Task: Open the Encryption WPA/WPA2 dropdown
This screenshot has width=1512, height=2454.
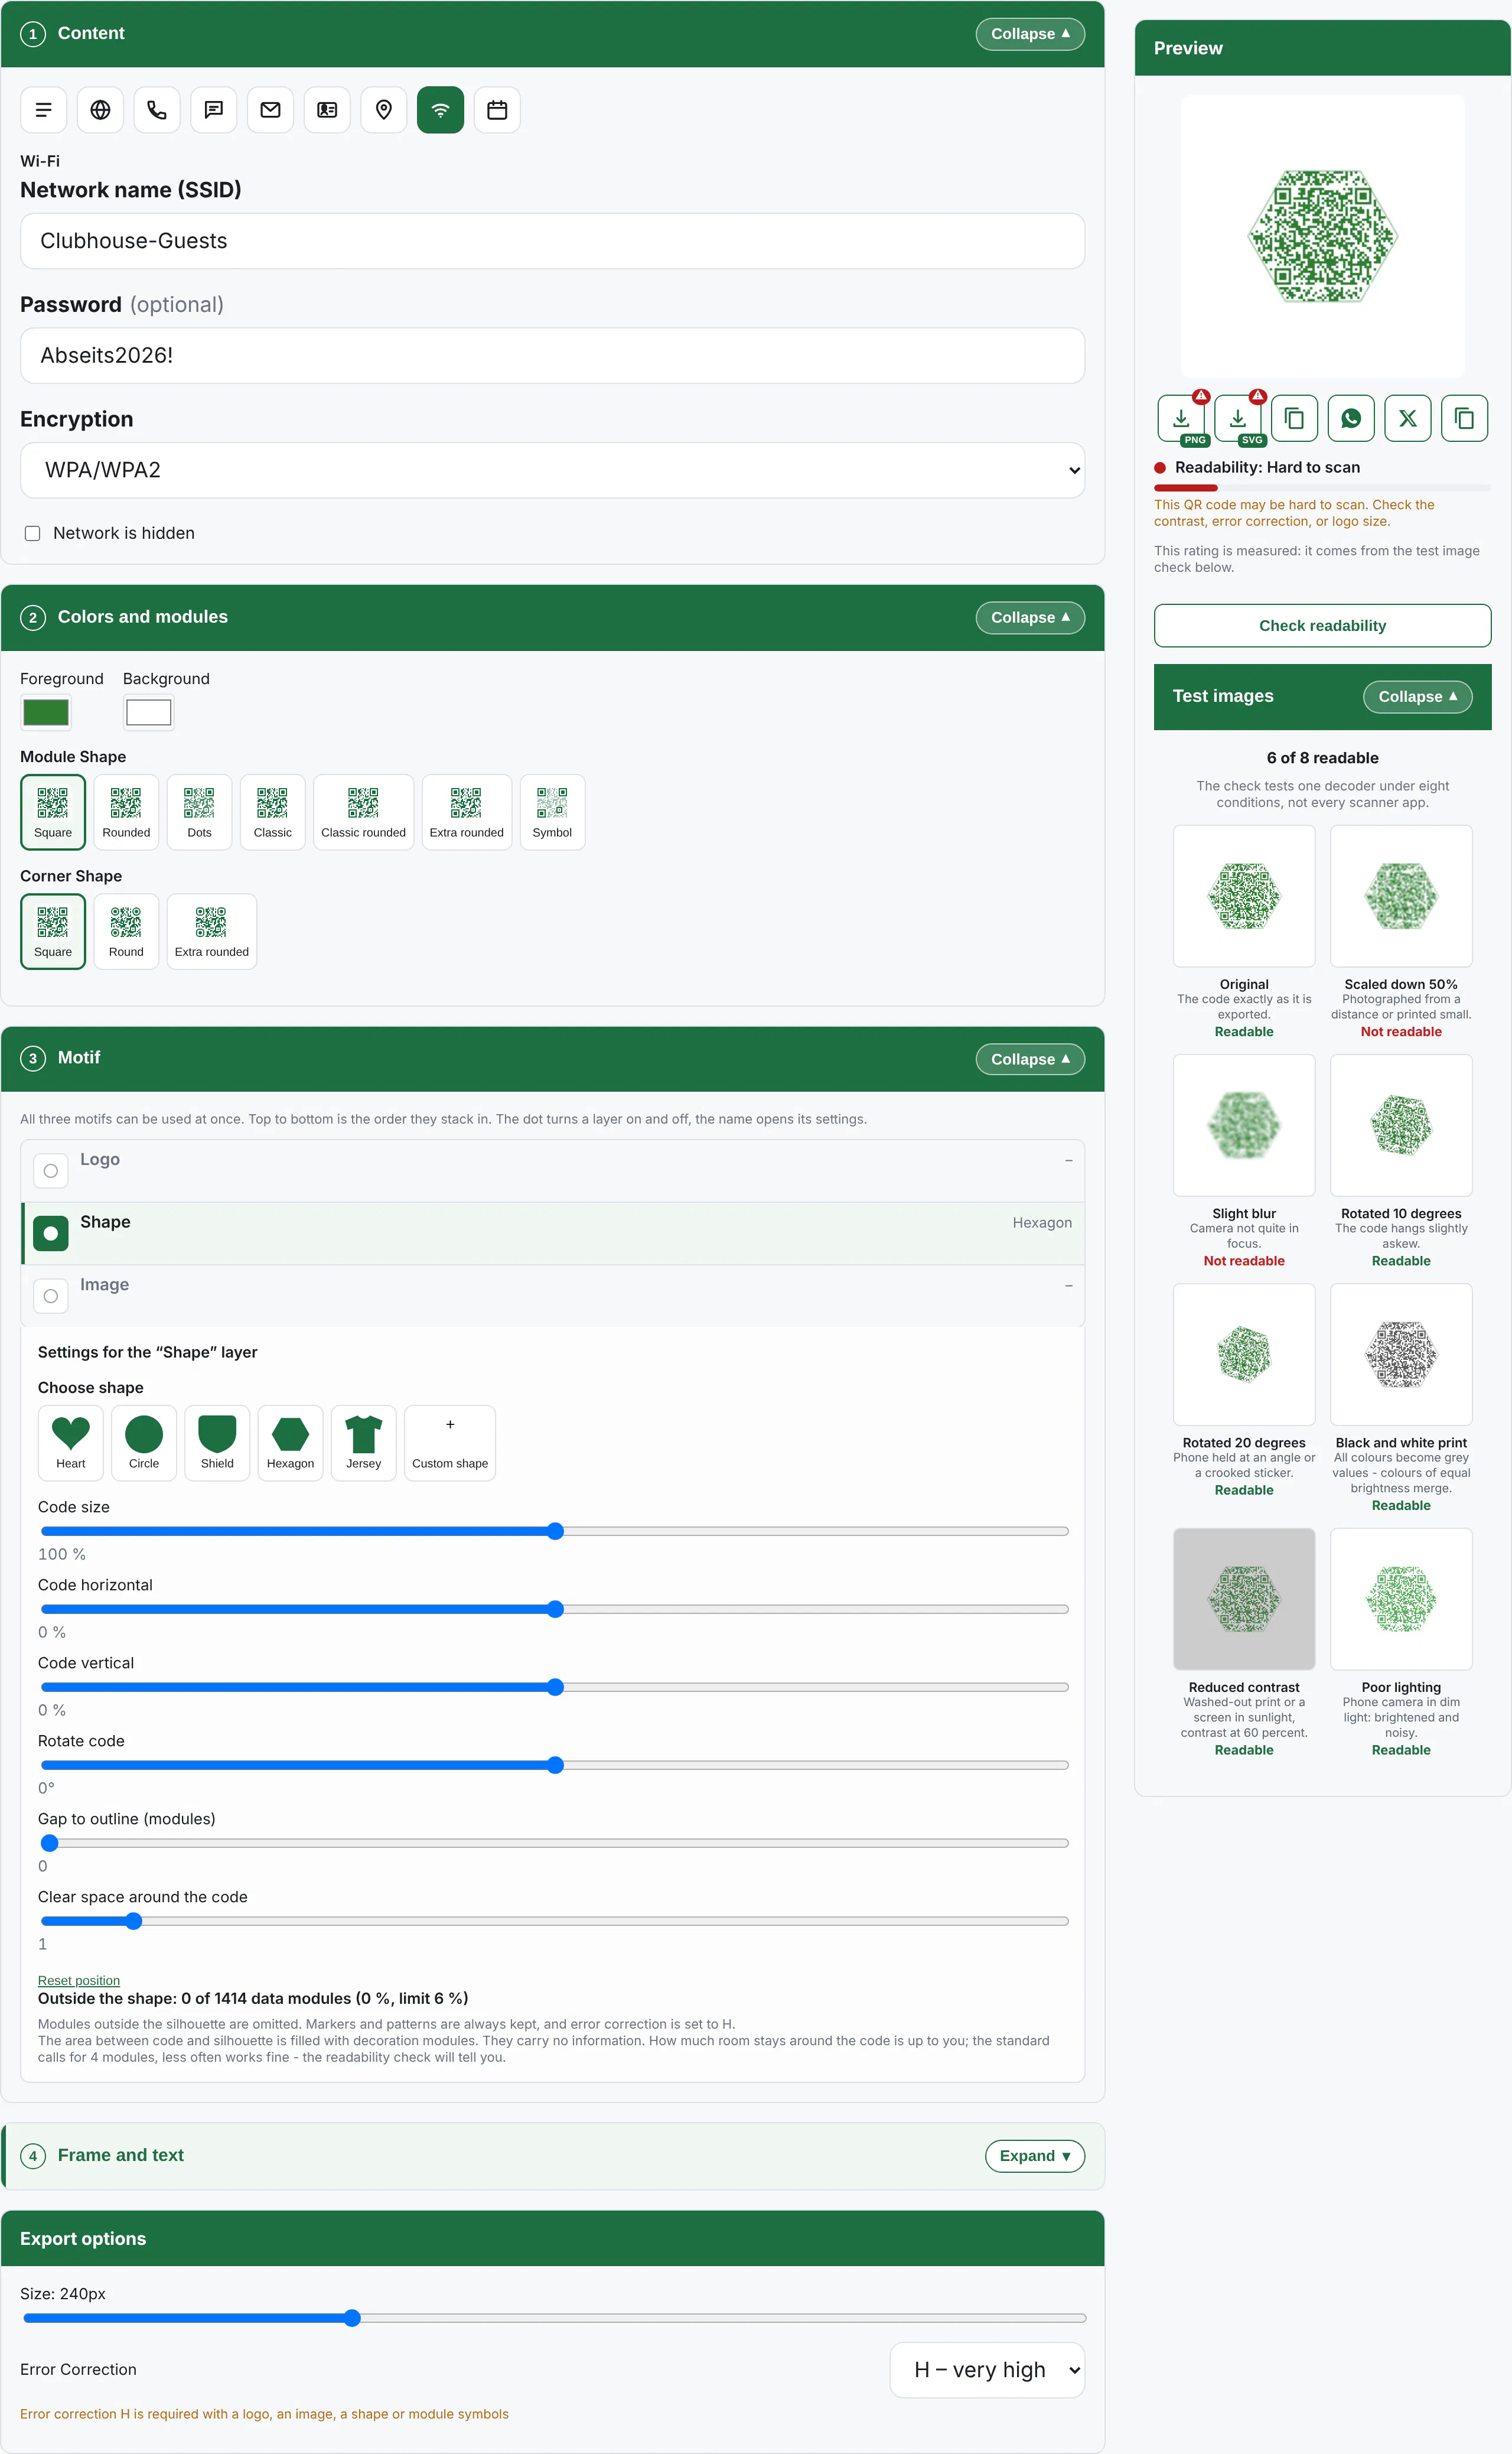Action: (x=553, y=470)
